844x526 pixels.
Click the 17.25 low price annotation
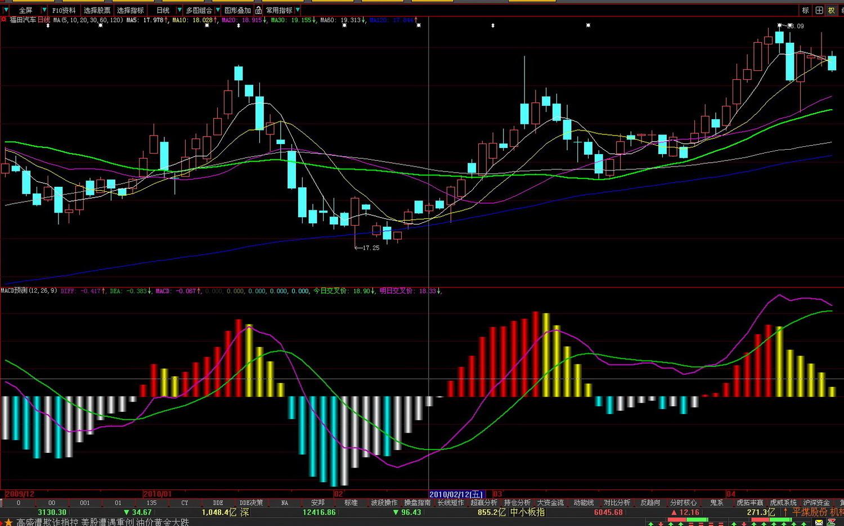(x=371, y=248)
